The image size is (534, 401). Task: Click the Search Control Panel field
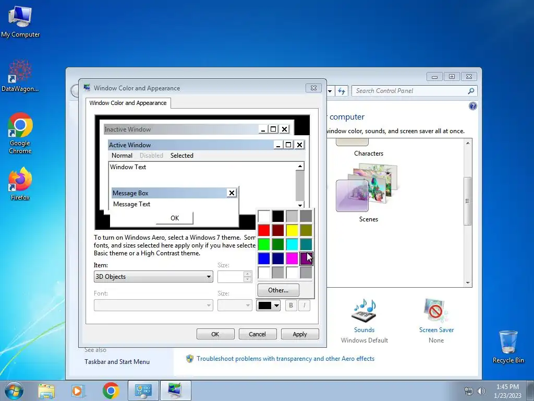pos(415,91)
